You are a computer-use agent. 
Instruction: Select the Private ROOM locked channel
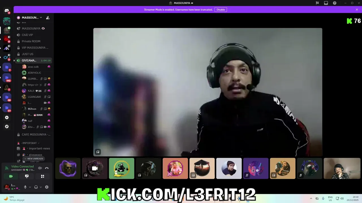point(34,41)
